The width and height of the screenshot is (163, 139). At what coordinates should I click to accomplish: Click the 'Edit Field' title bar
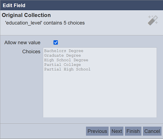82,5
